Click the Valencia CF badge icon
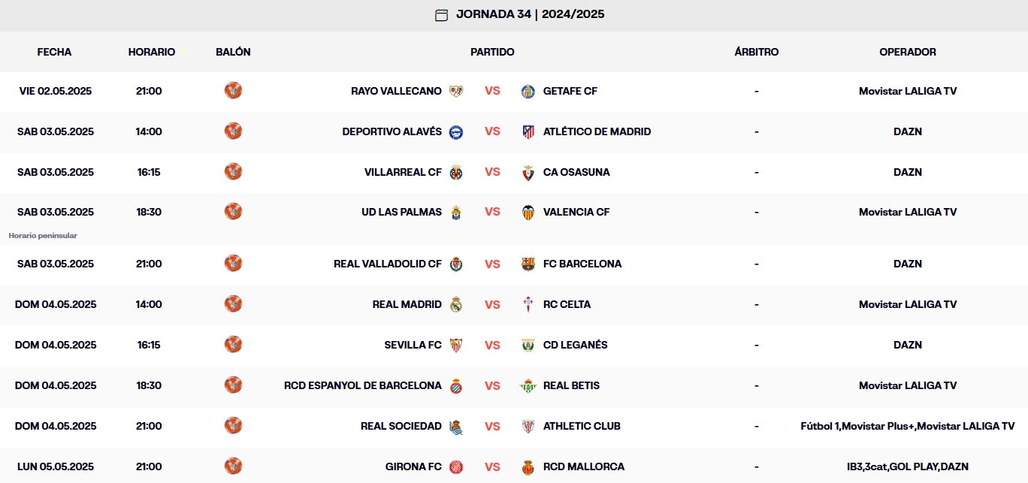The width and height of the screenshot is (1028, 483). (x=528, y=212)
